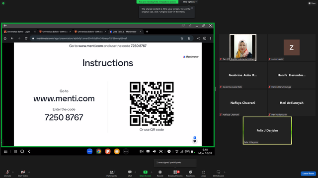The width and height of the screenshot is (318, 178).
Task: Click the download icon in browser toolbar
Action: pos(189,39)
